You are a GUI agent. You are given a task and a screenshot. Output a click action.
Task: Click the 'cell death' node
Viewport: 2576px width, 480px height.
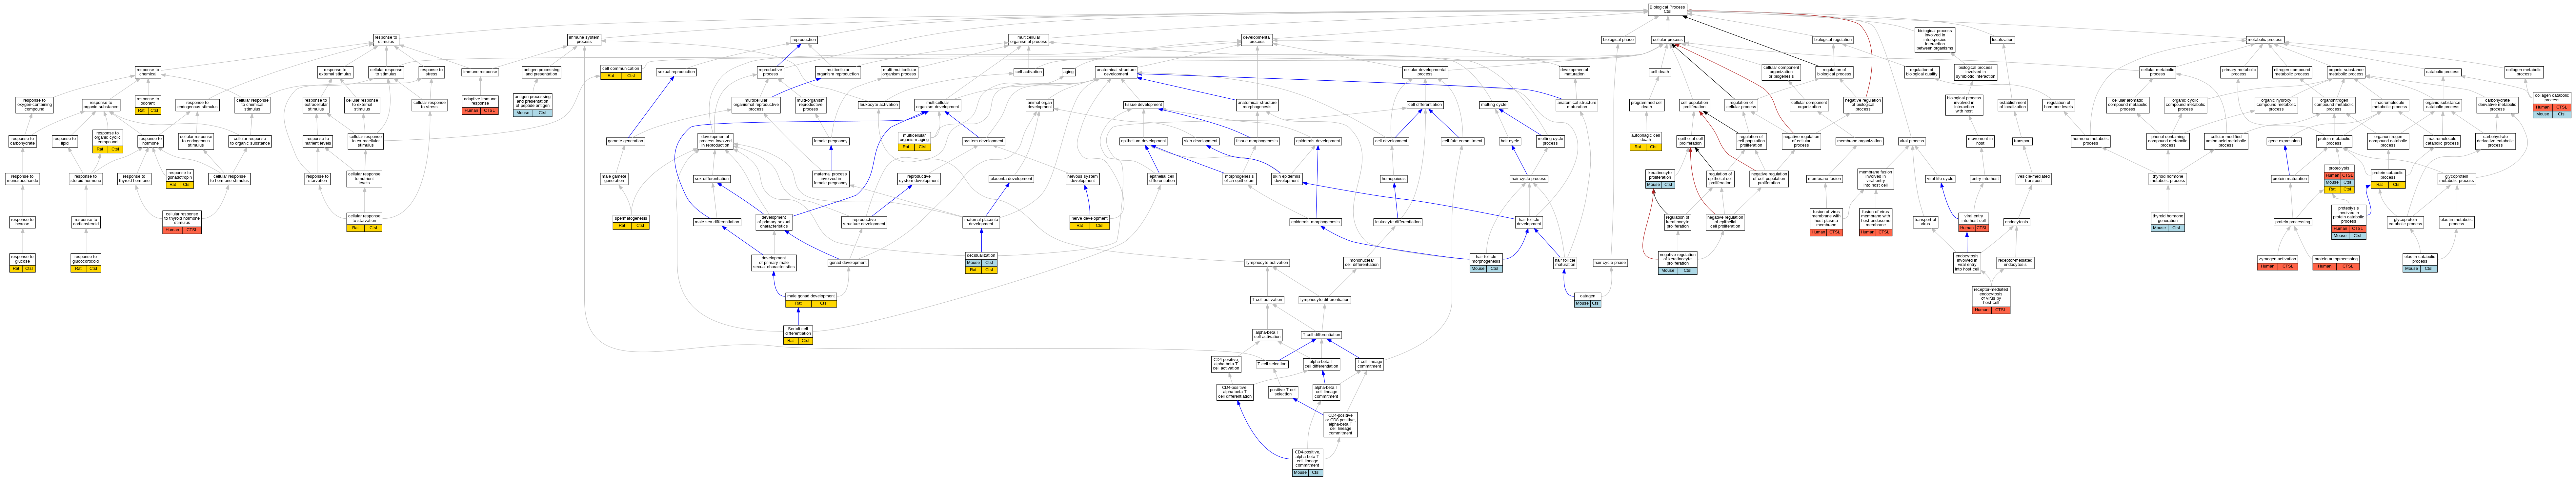pyautogui.click(x=1660, y=72)
